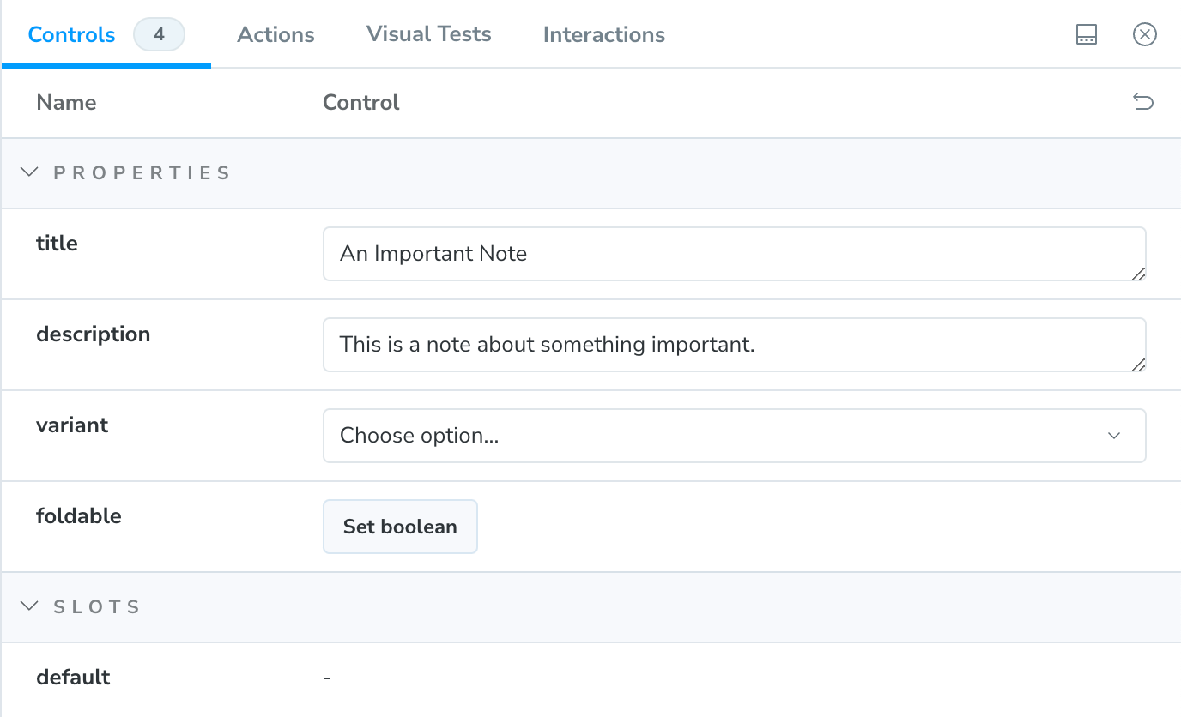Click the resize handle on the description field

coord(1138,365)
